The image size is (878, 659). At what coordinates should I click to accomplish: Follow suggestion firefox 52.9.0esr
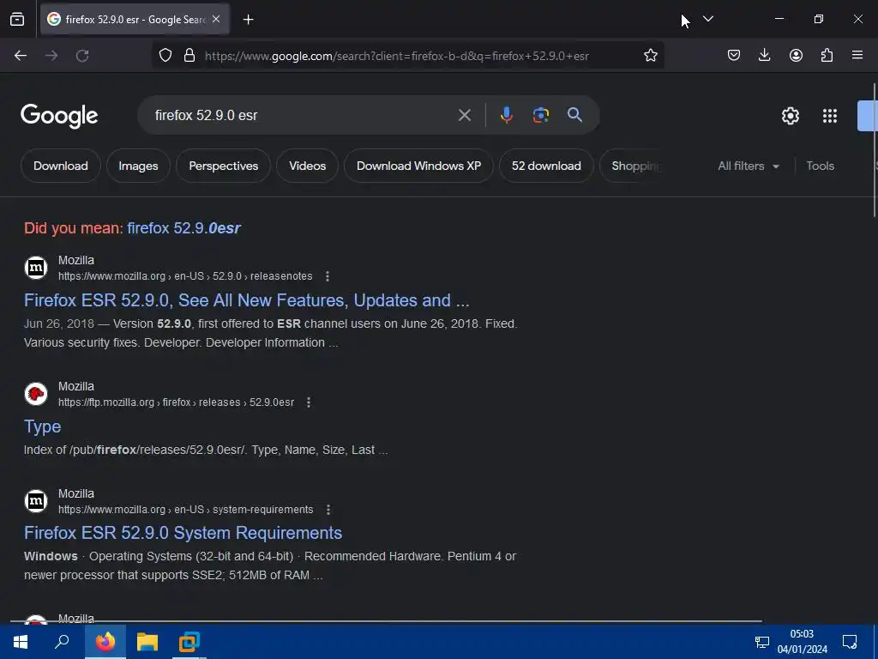tap(183, 228)
